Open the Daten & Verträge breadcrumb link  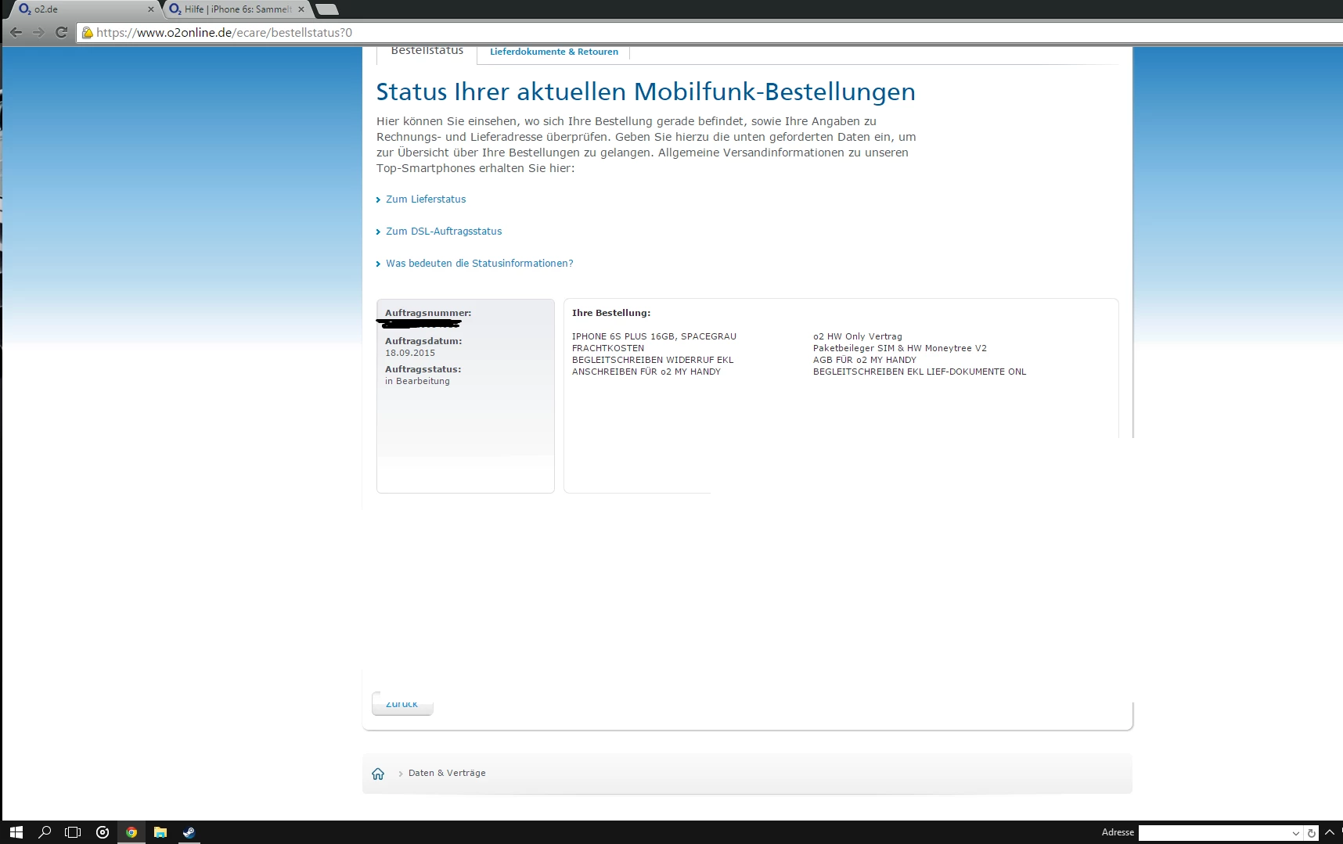point(447,773)
